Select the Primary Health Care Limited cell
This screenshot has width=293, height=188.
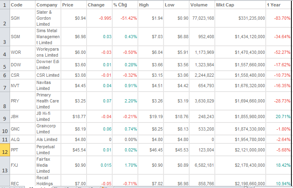pyautogui.click(x=48, y=101)
